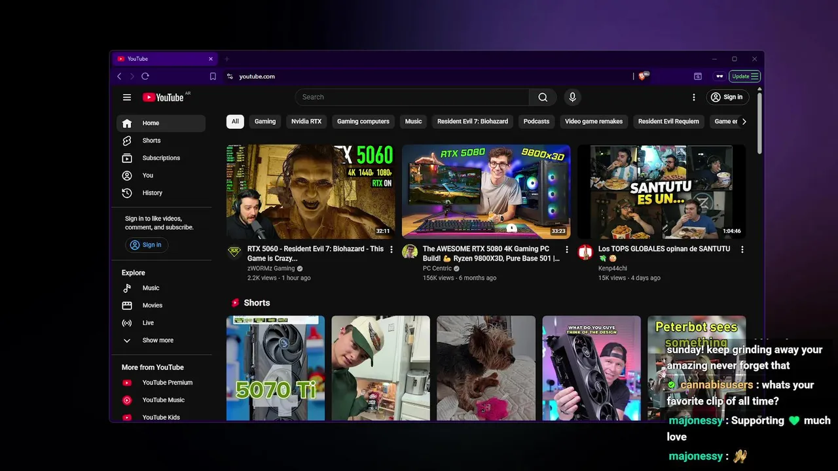Click the 'RTX 5060 - Resident Evil 7' title
This screenshot has height=471, width=838.
316,253
